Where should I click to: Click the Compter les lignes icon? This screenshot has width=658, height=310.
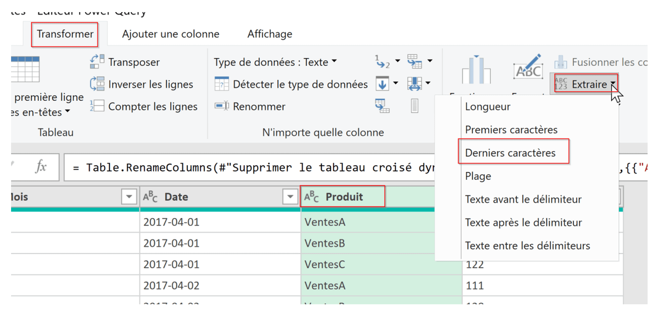[x=97, y=106]
